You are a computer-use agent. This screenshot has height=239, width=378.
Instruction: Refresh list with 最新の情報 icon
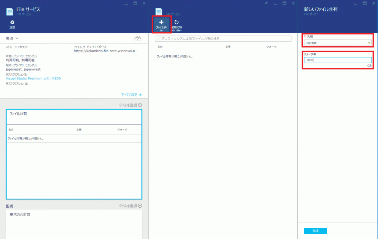(176, 25)
